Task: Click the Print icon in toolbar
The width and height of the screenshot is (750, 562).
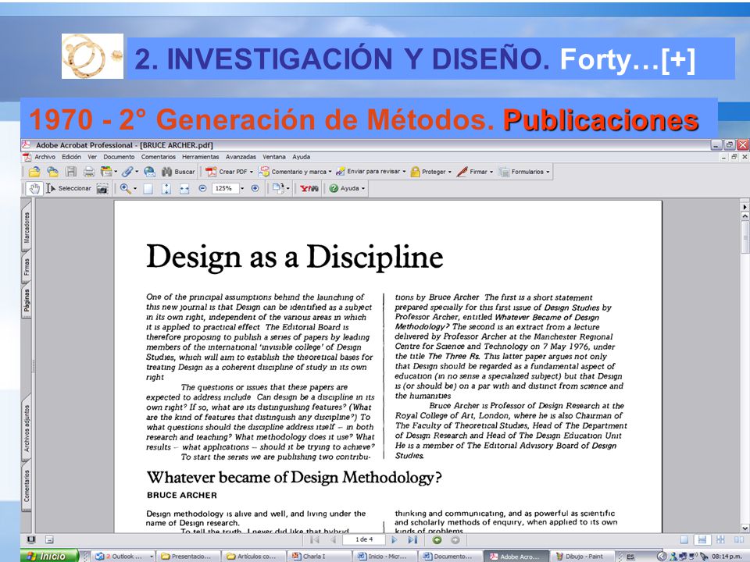Action: [x=89, y=172]
